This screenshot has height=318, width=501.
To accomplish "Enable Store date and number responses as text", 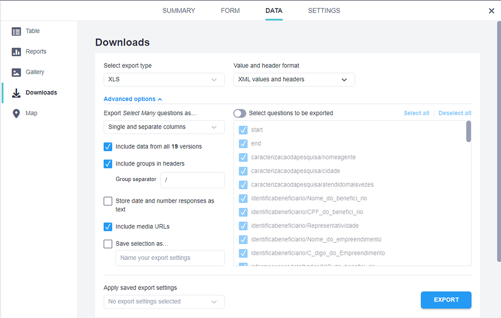I will pos(108,201).
